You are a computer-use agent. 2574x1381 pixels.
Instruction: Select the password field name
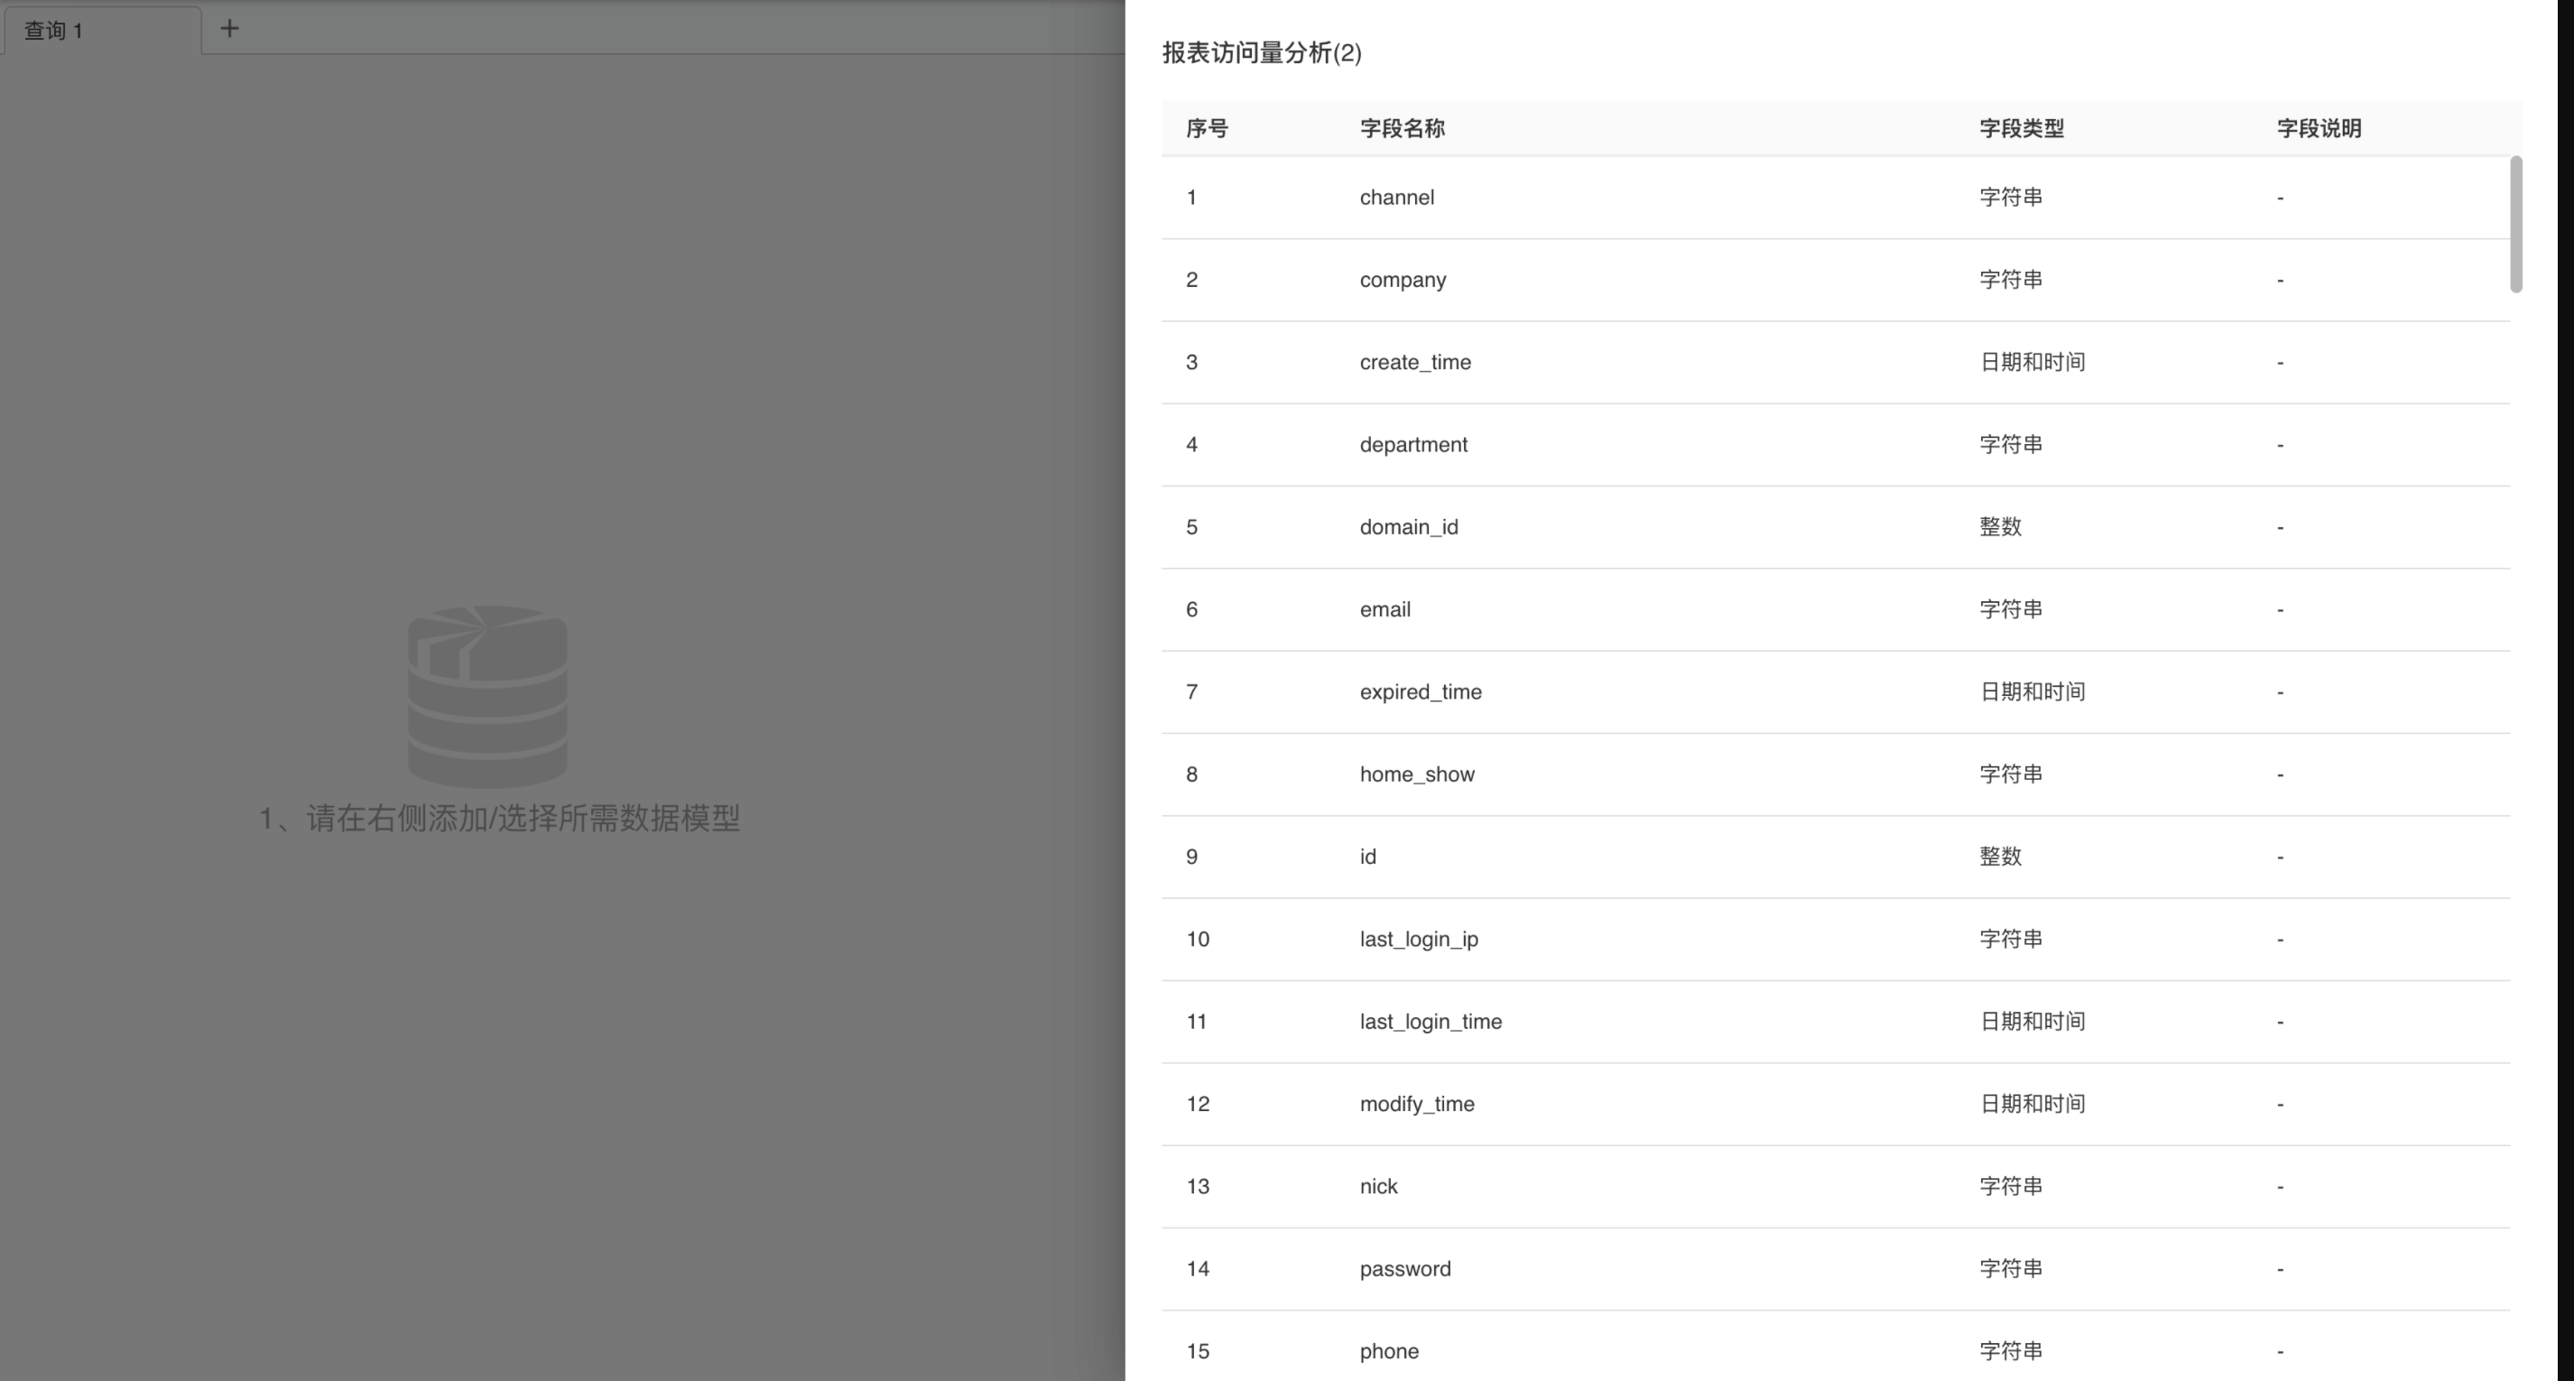pyautogui.click(x=1405, y=1269)
